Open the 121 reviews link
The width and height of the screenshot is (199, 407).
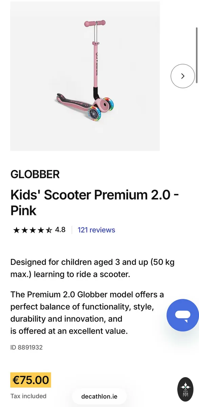click(x=96, y=230)
